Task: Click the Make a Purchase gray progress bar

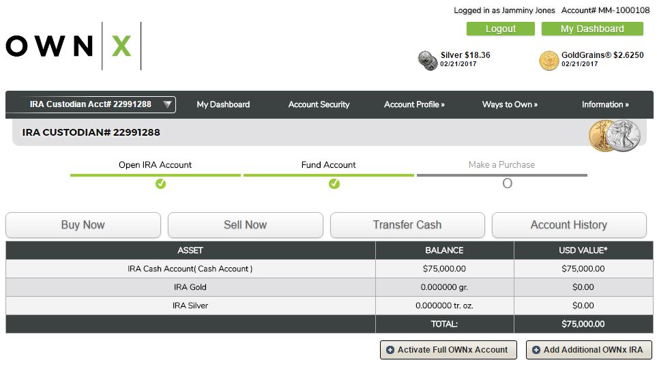Action: click(x=502, y=175)
